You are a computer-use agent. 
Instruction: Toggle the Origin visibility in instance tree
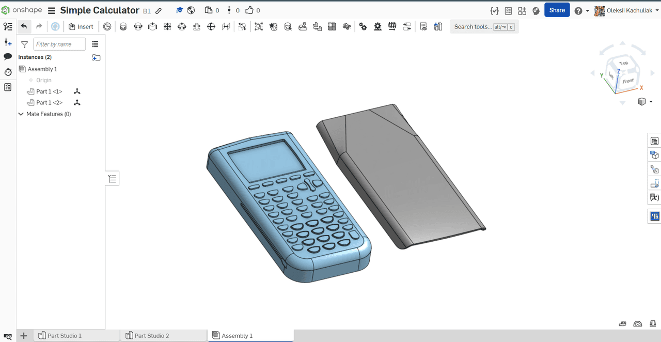tap(31, 80)
